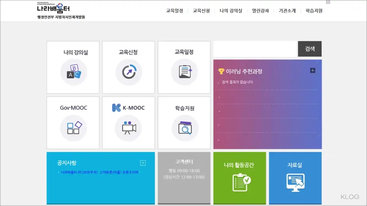Click the 교육신청 tile title
The height and width of the screenshot is (206, 367).
pos(128,52)
